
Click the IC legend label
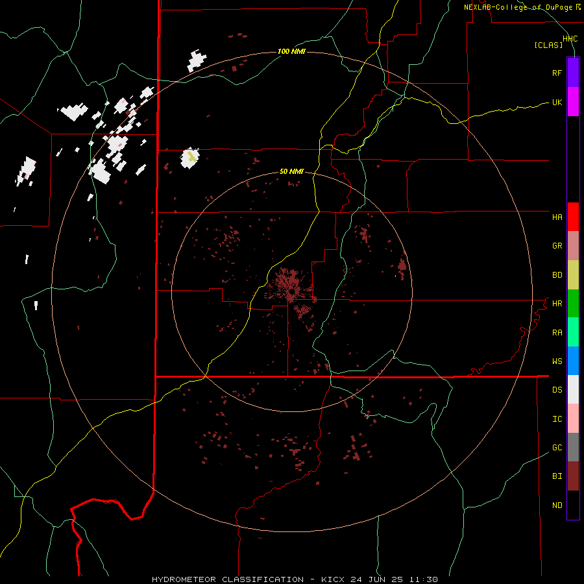pyautogui.click(x=557, y=419)
